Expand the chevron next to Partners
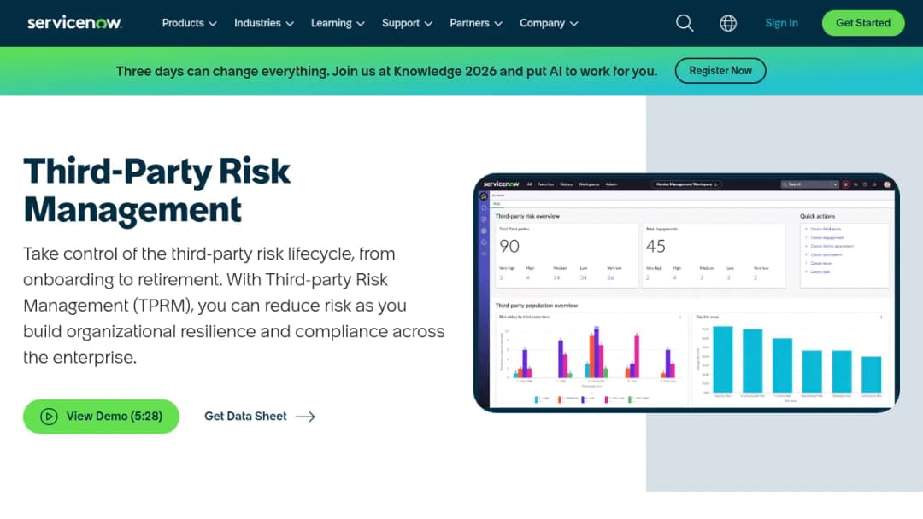 click(x=498, y=24)
